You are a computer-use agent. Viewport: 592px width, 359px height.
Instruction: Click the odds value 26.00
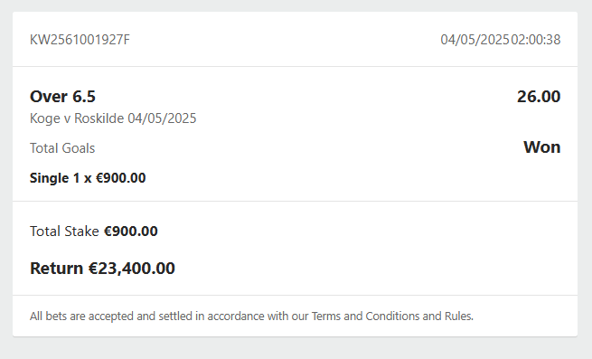[x=539, y=97]
